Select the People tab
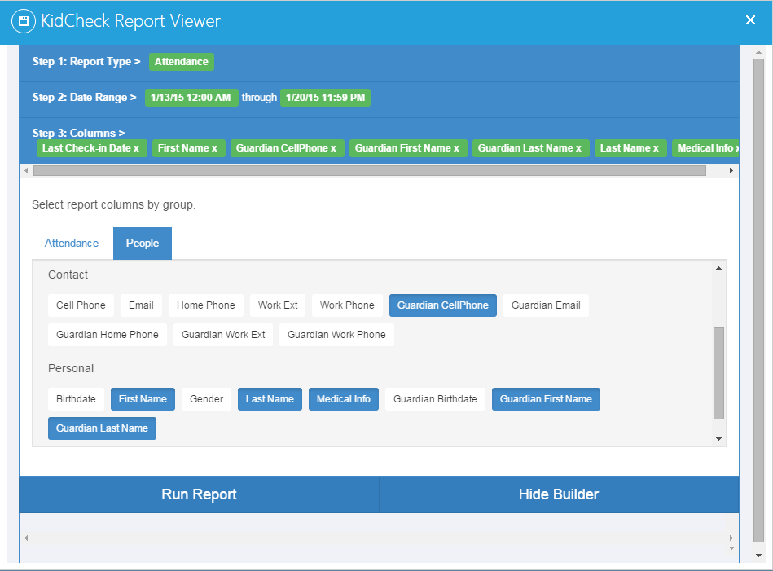 coord(143,243)
